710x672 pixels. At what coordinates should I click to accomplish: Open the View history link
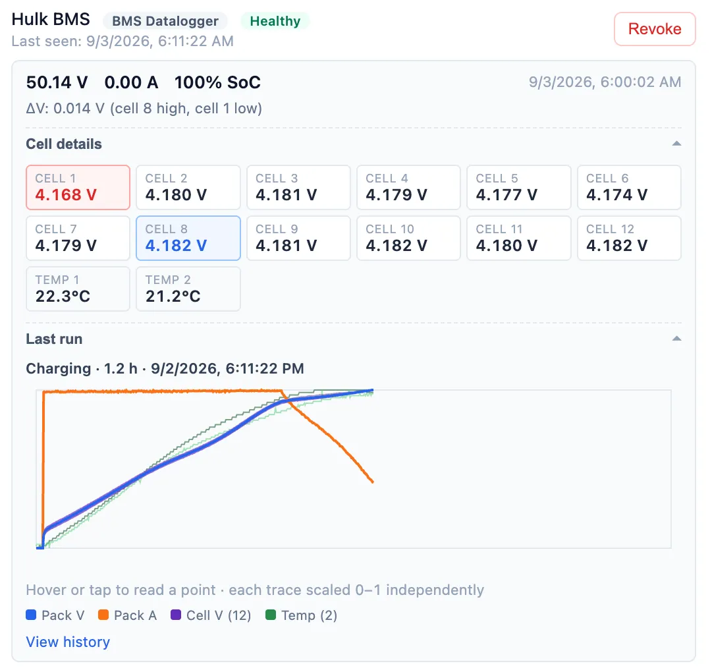68,642
